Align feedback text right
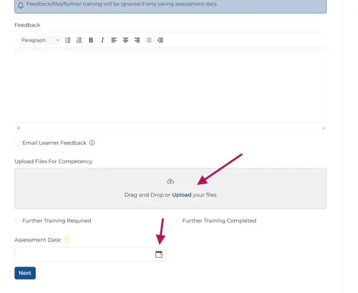358x293 pixels. (x=137, y=40)
